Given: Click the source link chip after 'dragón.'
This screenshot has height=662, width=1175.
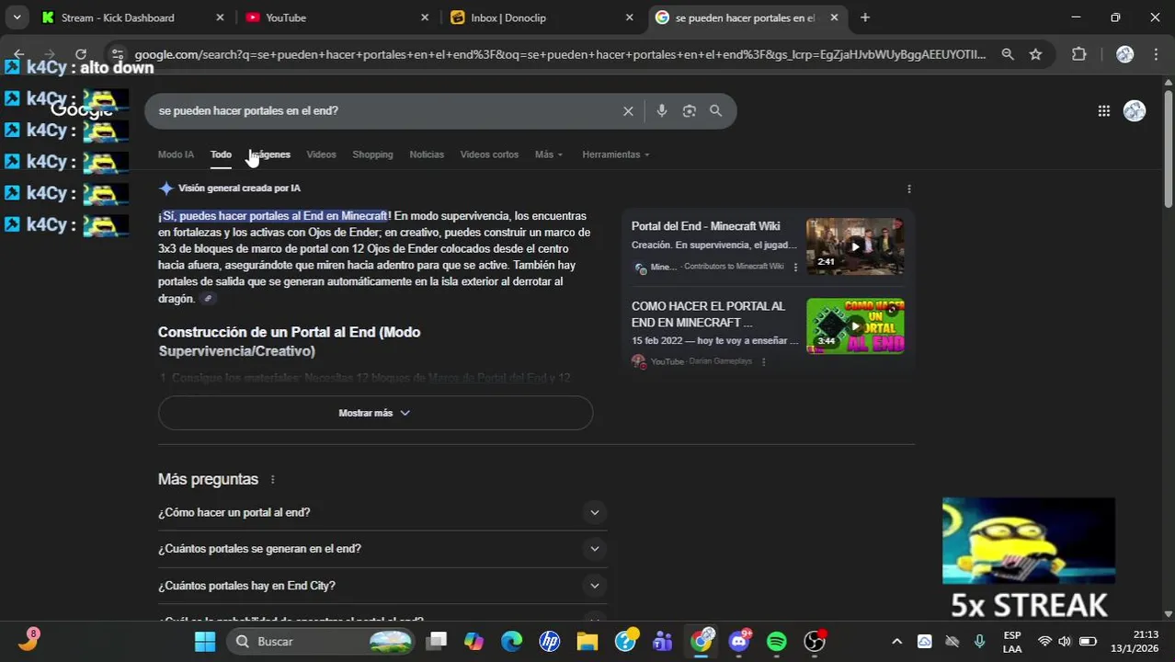Looking at the screenshot, I should [209, 299].
